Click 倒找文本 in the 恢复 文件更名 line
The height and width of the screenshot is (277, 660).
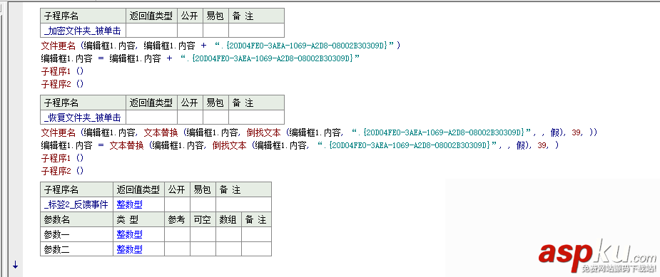pyautogui.click(x=263, y=132)
